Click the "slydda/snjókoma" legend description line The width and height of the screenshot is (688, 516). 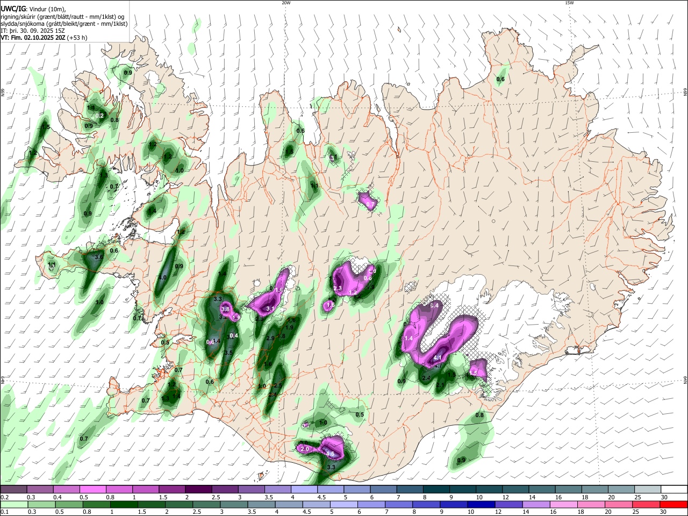pyautogui.click(x=64, y=24)
